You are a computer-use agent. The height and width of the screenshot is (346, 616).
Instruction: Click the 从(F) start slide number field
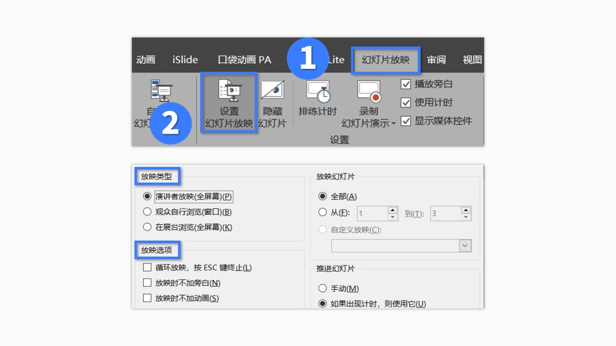pos(372,213)
